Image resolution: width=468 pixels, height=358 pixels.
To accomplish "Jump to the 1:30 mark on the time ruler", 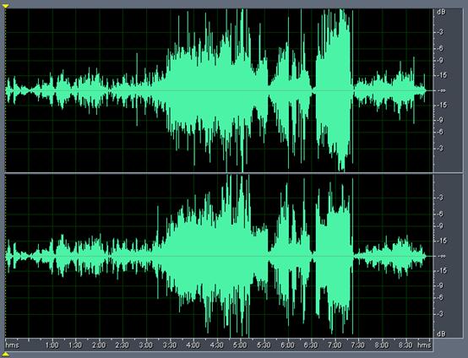I will (x=75, y=345).
